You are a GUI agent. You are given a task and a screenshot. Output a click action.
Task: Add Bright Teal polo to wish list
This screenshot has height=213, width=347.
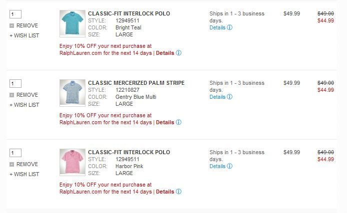click(24, 35)
